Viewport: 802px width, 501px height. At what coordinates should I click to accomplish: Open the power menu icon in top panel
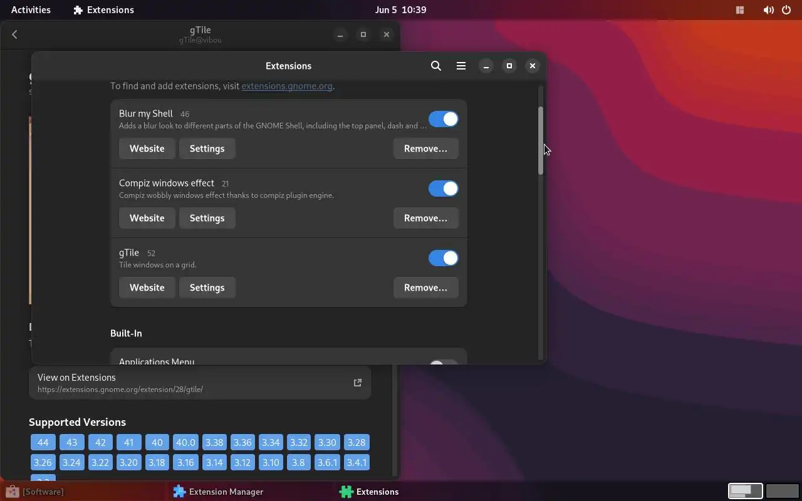[787, 10]
